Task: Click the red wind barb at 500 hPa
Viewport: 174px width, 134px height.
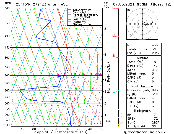Action: [x=116, y=56]
